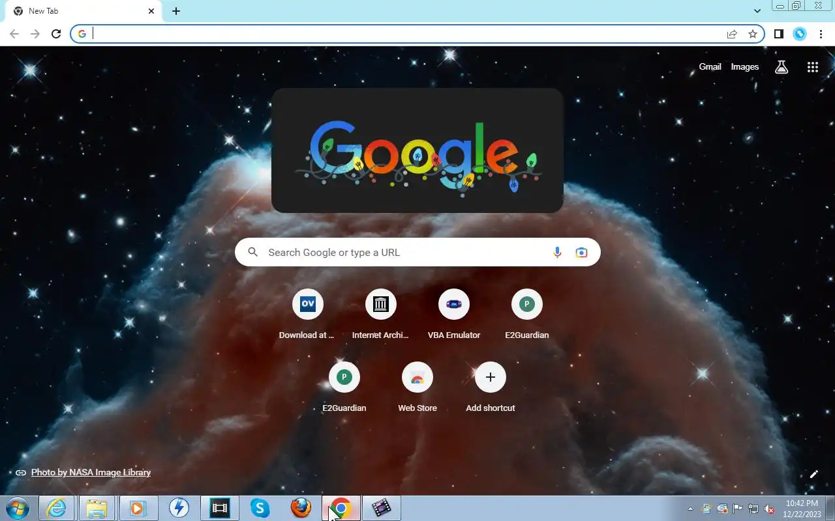Select the New Tab tab

pos(83,11)
